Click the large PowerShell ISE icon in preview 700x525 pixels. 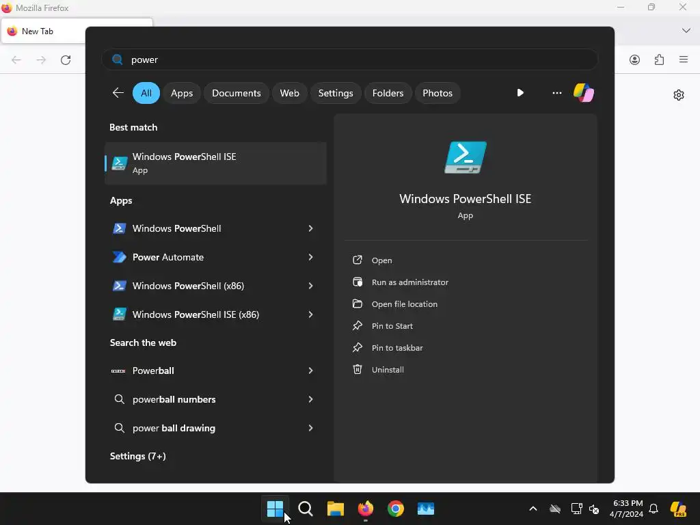465,157
